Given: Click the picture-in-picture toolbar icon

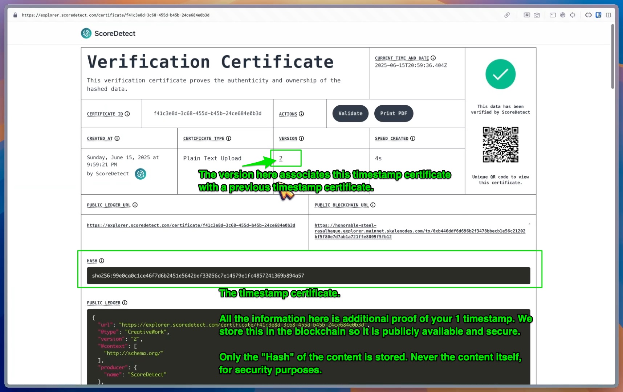Looking at the screenshot, I should 526,15.
